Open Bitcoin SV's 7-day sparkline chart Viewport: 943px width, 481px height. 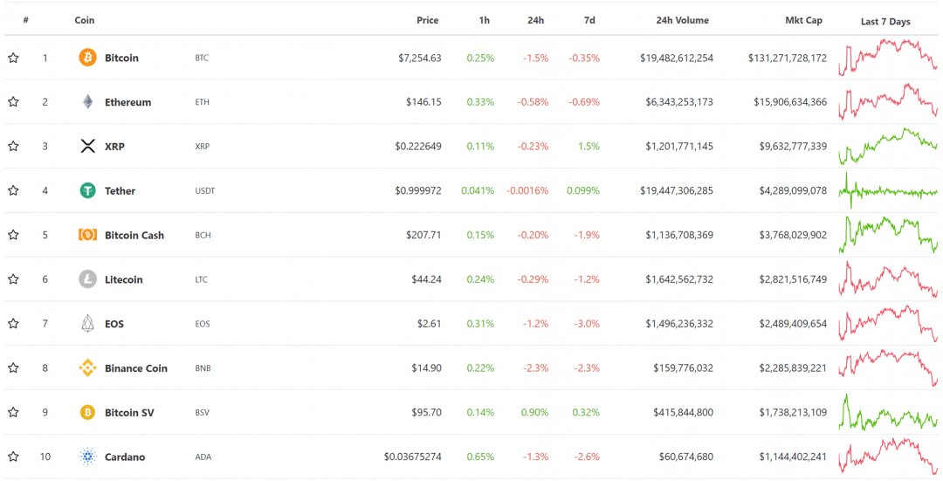(888, 412)
